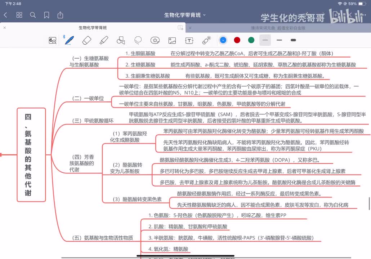Select the Shapes tool
371x259 pixels.
tap(121, 40)
